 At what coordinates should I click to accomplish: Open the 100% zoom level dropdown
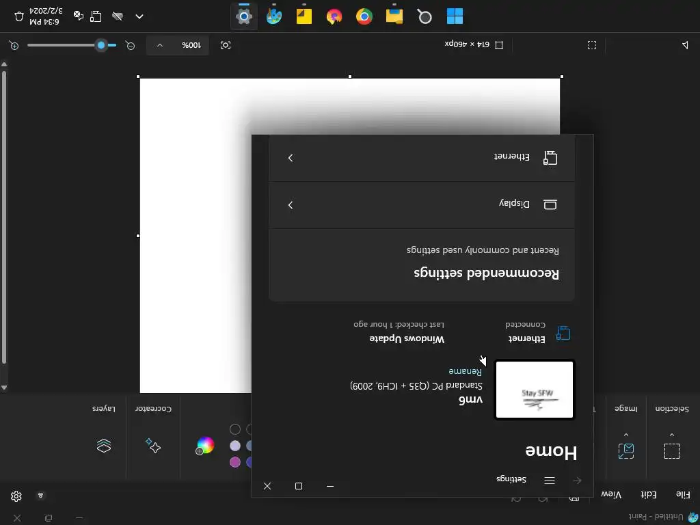[x=178, y=45]
